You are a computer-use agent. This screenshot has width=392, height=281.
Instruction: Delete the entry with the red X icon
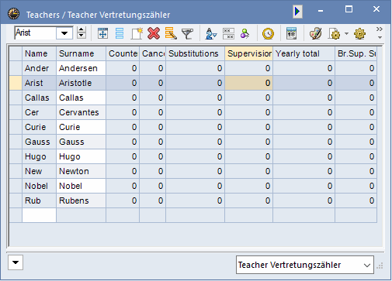(154, 33)
